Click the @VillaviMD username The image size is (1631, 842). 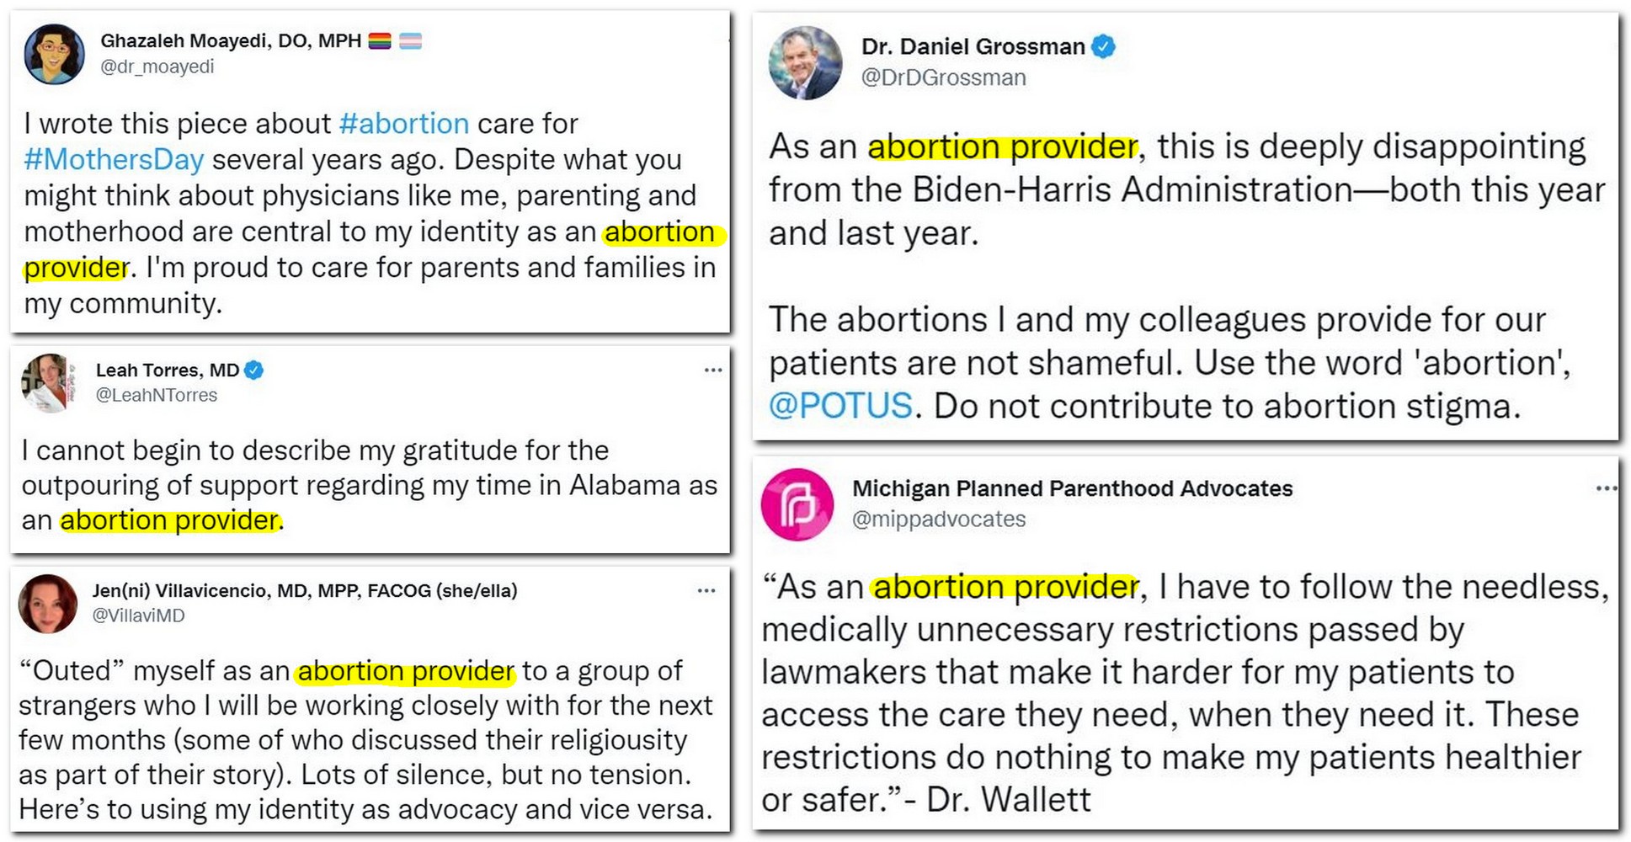[x=138, y=616]
